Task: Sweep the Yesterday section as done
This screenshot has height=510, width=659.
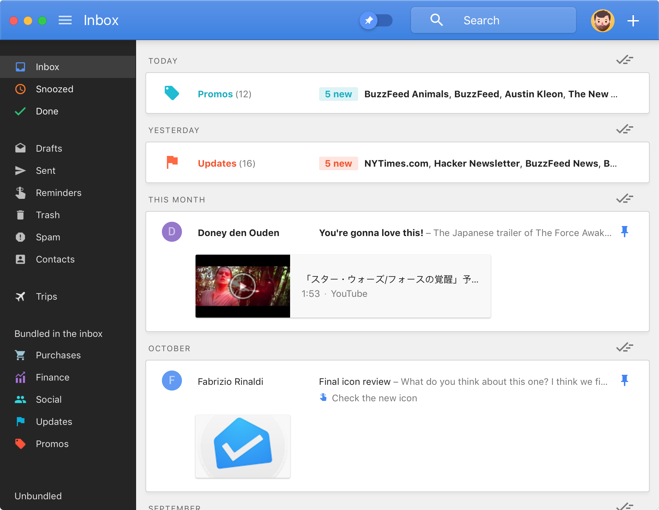Action: click(x=624, y=129)
